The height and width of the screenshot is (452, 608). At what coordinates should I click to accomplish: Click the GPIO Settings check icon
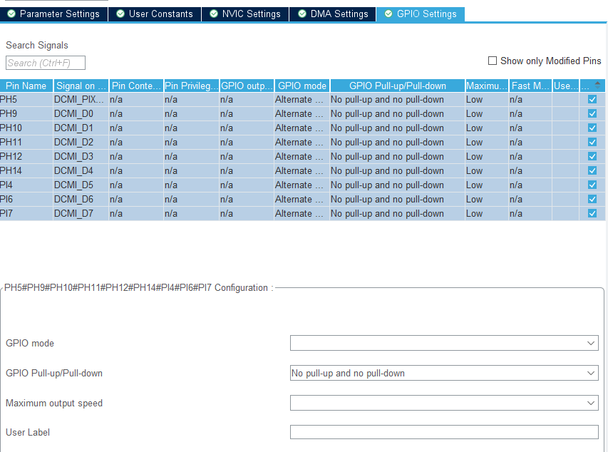coord(388,14)
